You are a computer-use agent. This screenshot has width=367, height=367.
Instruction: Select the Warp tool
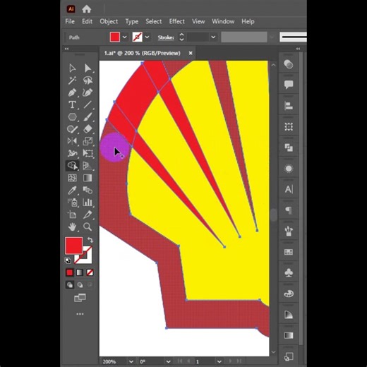(x=73, y=153)
